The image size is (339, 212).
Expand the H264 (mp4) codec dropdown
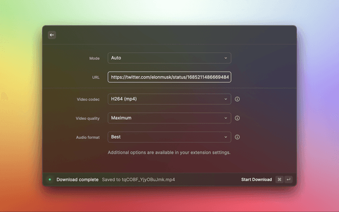click(x=169, y=99)
